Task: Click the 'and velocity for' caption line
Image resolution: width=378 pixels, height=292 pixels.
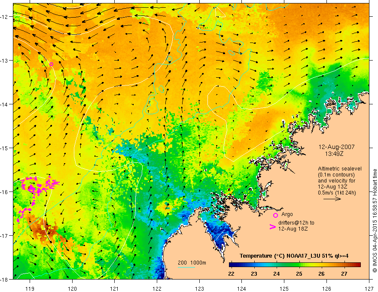Action: (x=336, y=180)
